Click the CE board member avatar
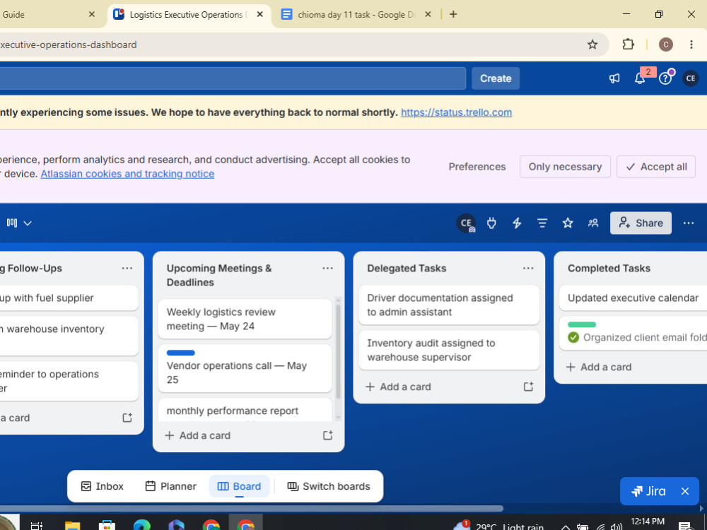The width and height of the screenshot is (707, 530). [x=466, y=223]
